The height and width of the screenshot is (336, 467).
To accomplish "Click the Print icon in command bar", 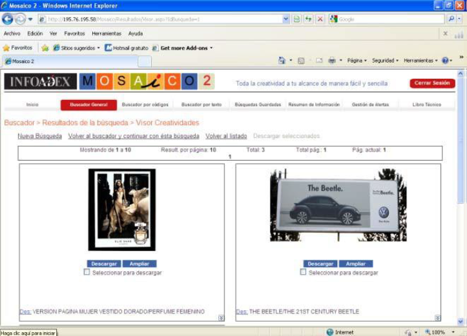I will pos(331,61).
